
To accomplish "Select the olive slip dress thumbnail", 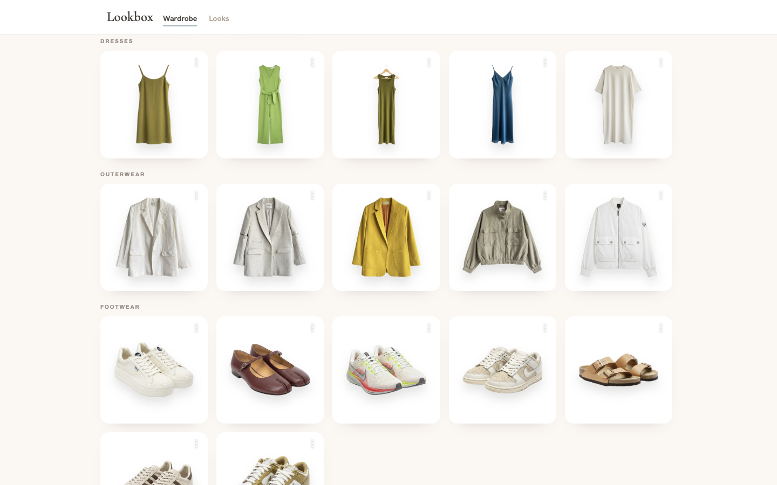I will [154, 105].
